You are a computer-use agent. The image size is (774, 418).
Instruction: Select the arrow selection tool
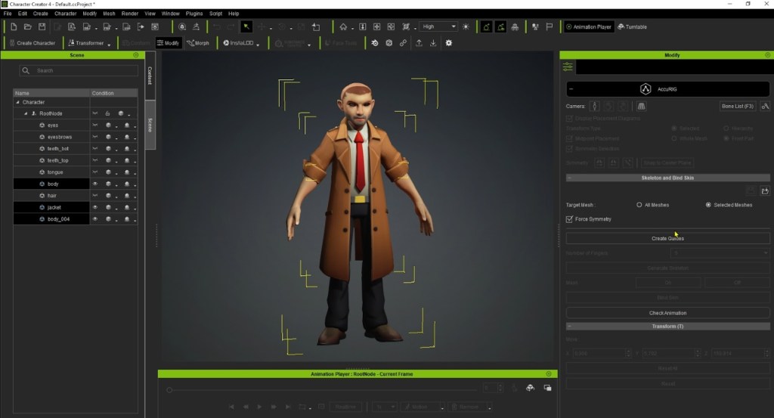tap(246, 26)
